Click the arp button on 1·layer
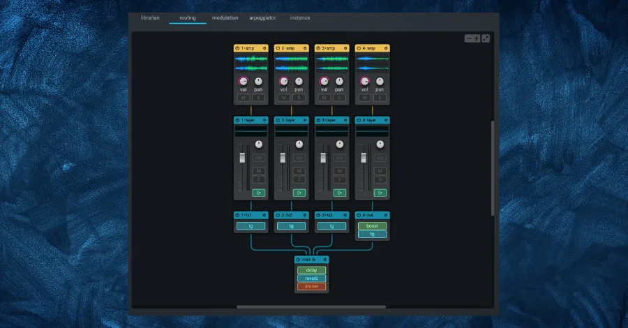 [x=259, y=158]
